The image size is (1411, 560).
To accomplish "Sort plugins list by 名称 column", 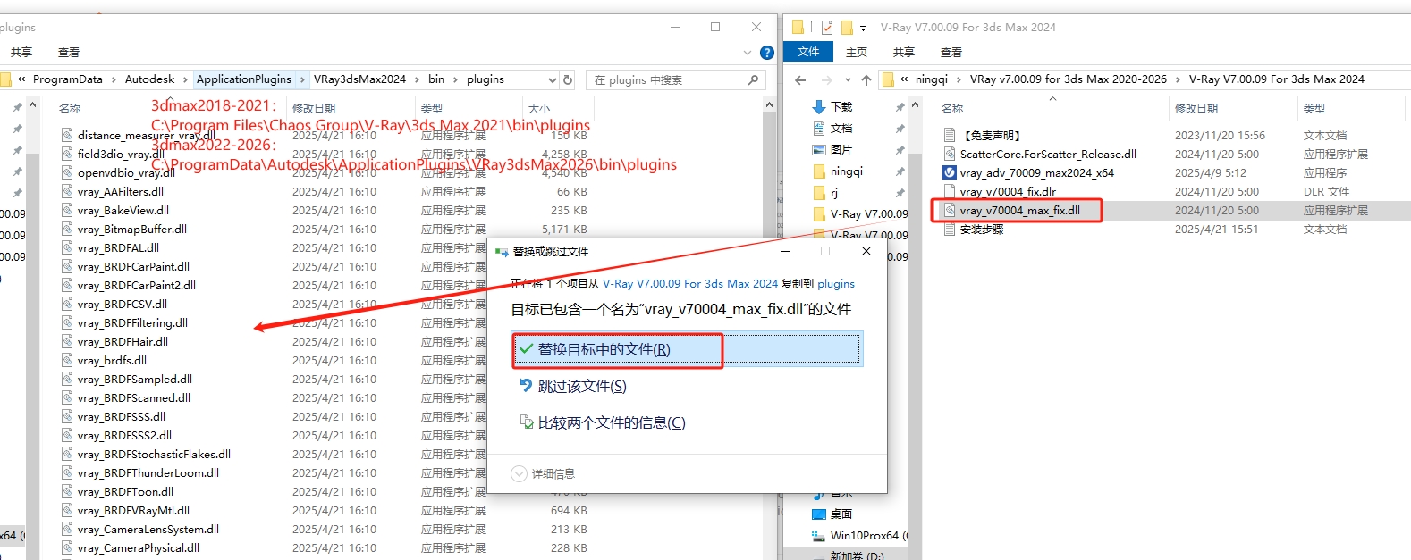I will click(70, 108).
